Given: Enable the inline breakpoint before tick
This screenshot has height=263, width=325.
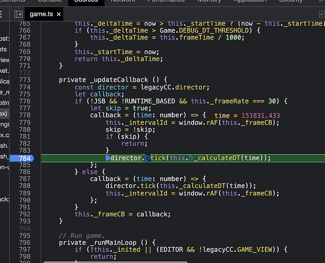Looking at the screenshot, I should (x=147, y=158).
